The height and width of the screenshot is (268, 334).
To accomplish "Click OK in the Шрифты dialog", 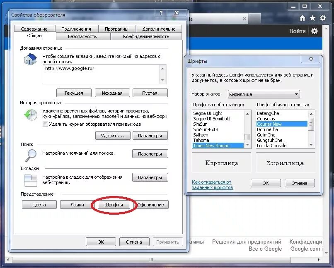I will pos(266,183).
